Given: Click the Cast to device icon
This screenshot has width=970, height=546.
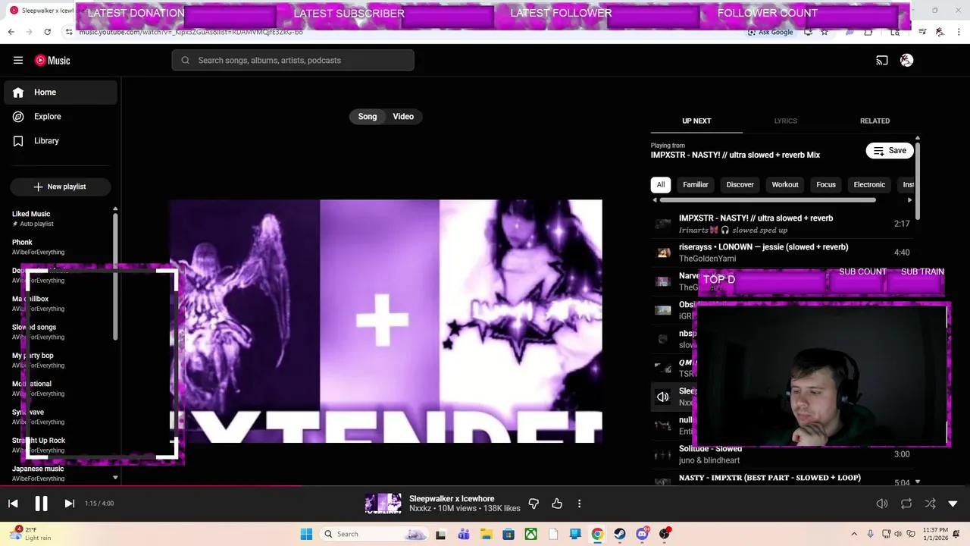Looking at the screenshot, I should pos(882,61).
